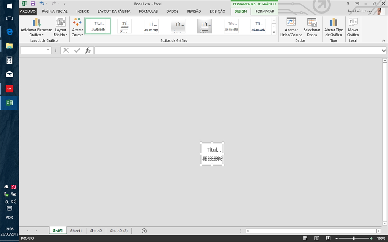Select sixth chart style thumbnail
This screenshot has width=388, height=242.
pos(232,26)
